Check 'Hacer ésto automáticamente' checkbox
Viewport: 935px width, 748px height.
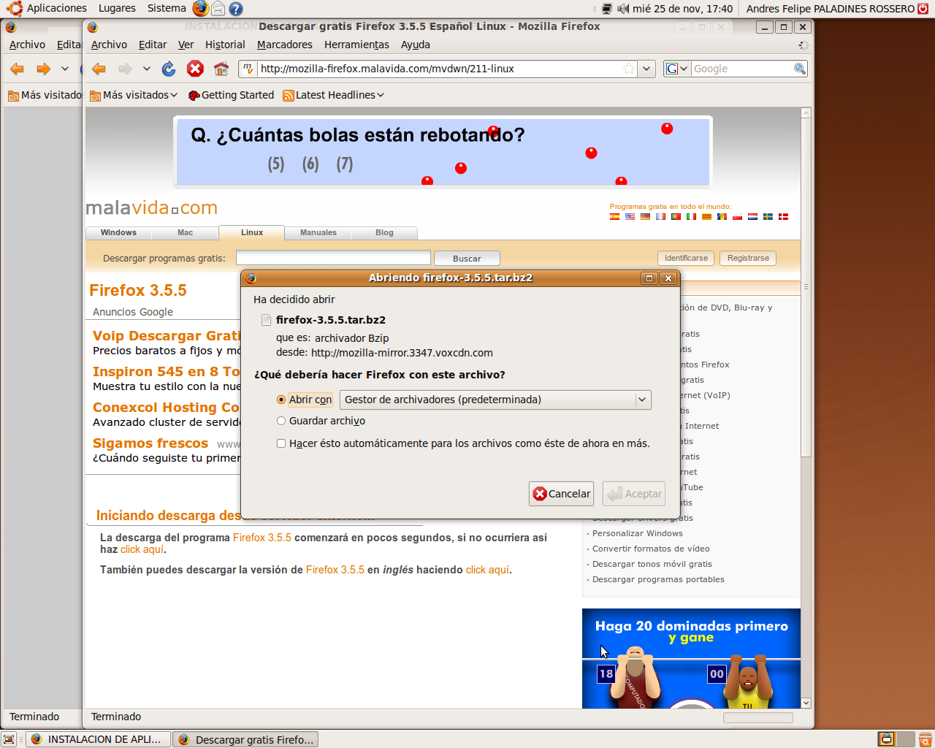click(281, 443)
